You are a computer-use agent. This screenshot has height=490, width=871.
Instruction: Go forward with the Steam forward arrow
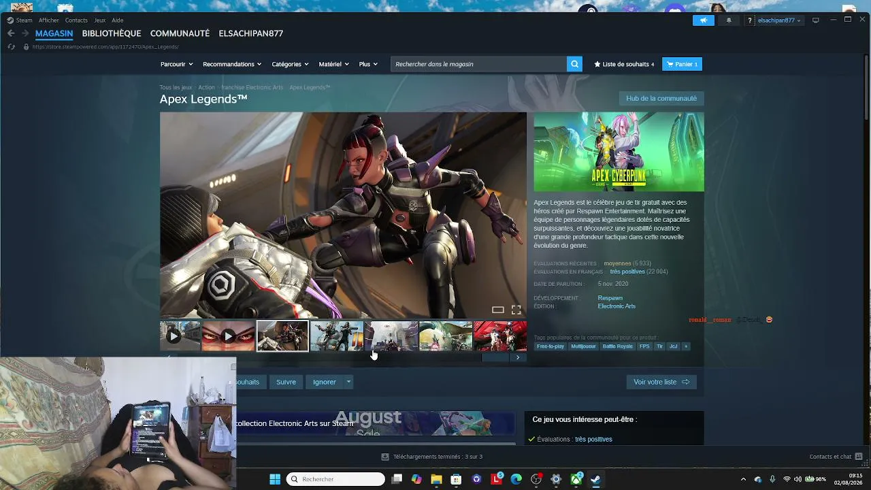pos(25,33)
